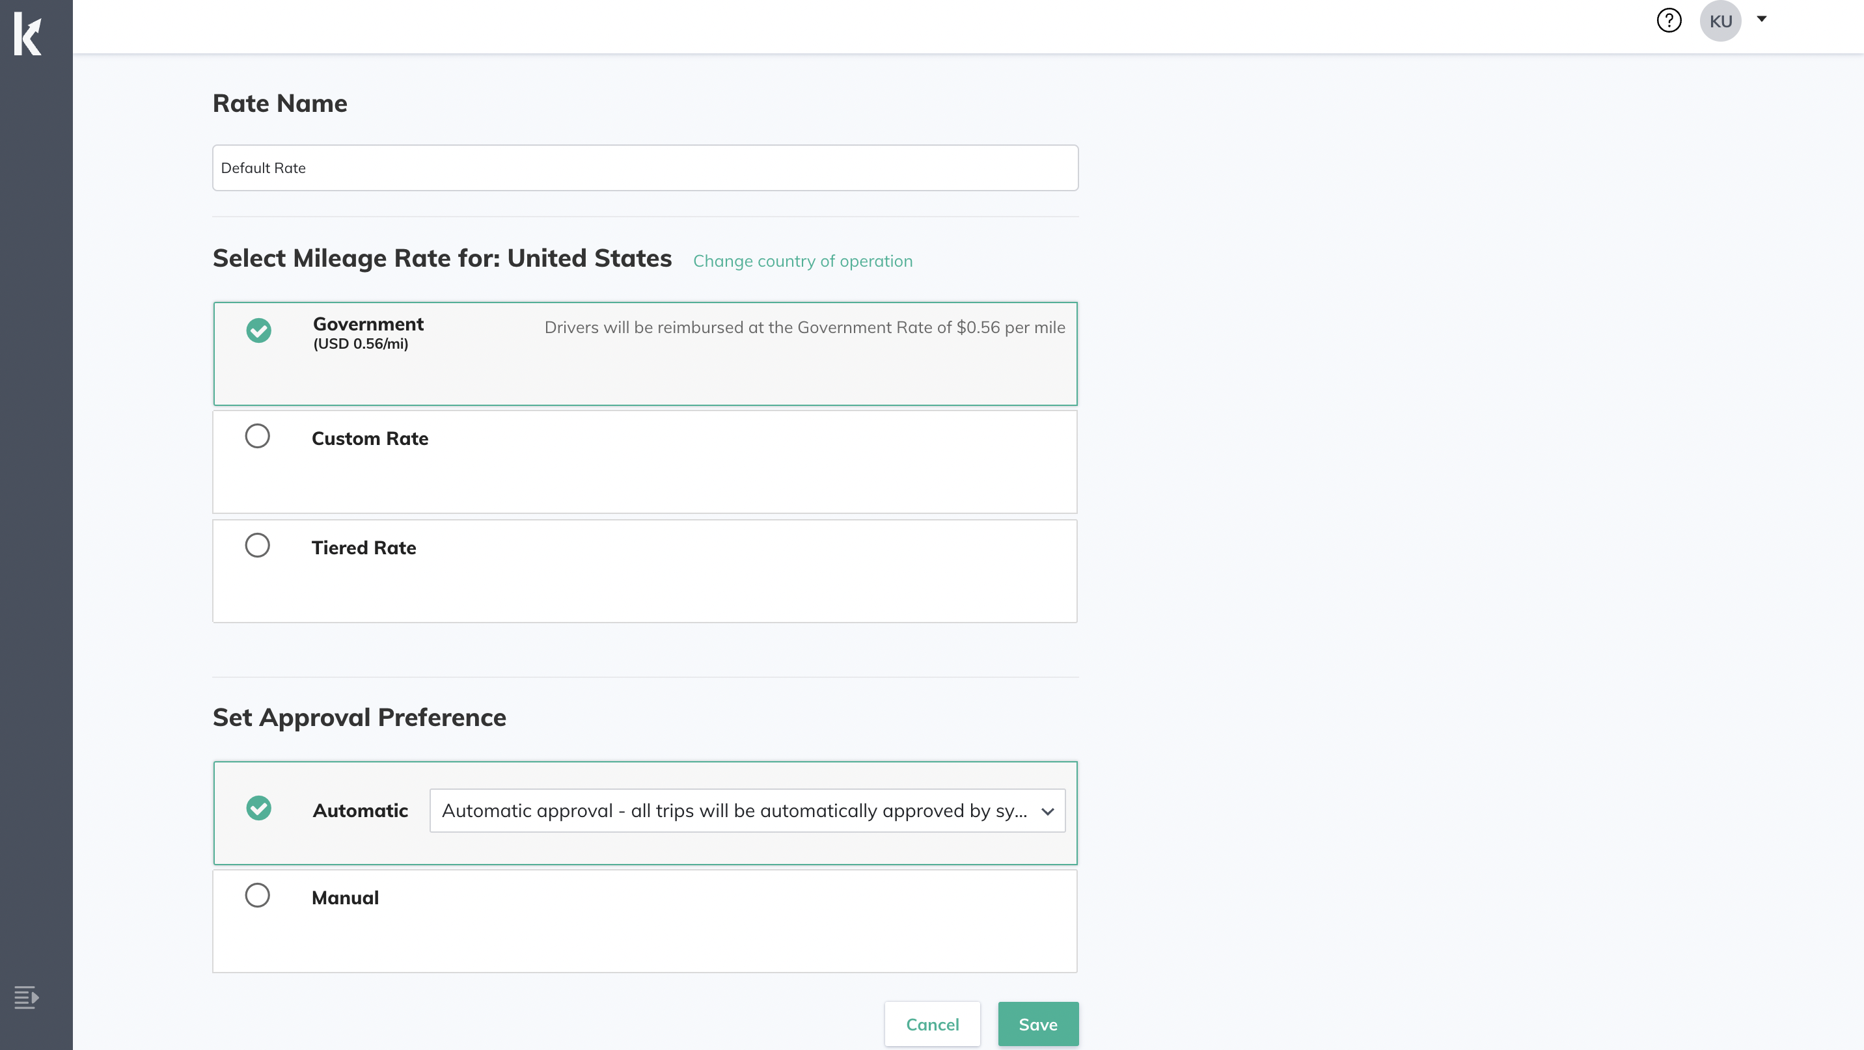This screenshot has height=1050, width=1864.
Task: Click the green Government checkmark icon
Action: [x=258, y=330]
